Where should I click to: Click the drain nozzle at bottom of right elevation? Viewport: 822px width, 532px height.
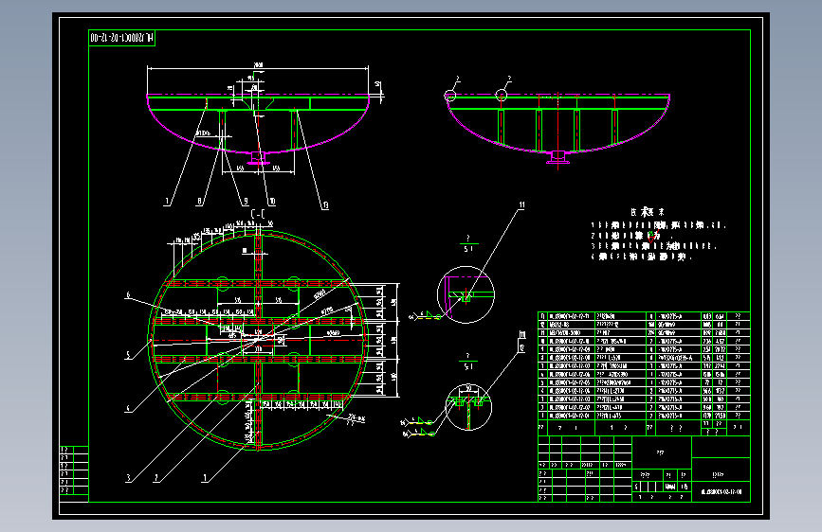click(x=557, y=156)
